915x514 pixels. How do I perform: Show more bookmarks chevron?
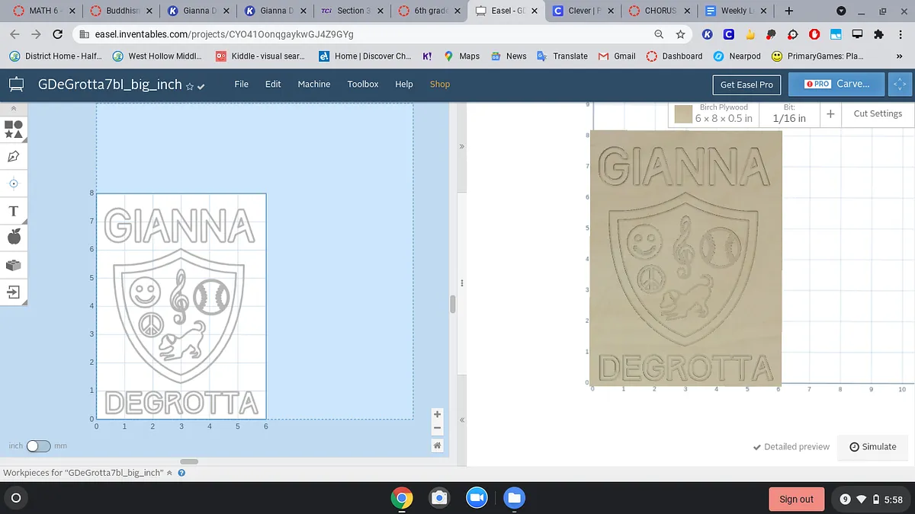899,56
